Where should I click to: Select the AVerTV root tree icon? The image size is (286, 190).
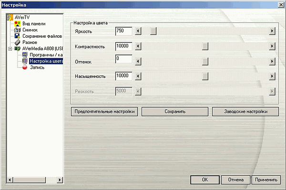tap(10, 17)
